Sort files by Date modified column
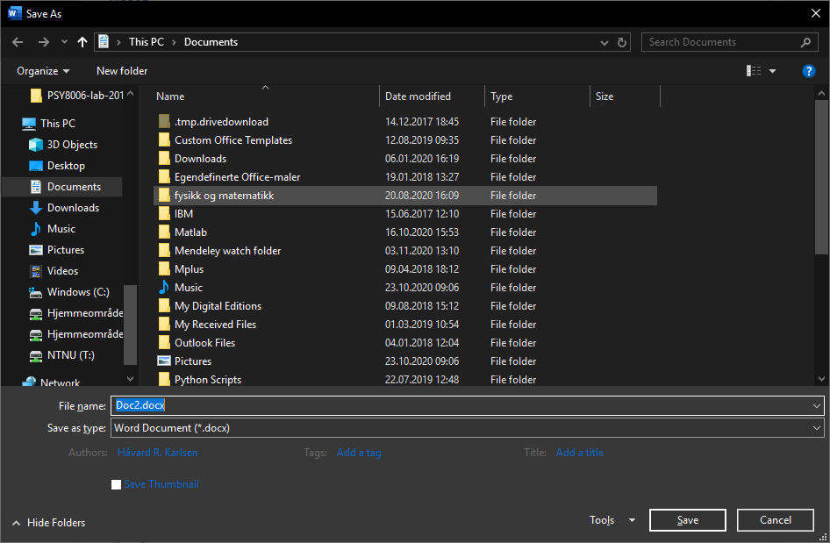 418,96
